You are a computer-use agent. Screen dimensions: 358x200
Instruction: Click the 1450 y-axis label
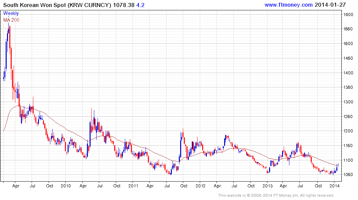[348, 58]
